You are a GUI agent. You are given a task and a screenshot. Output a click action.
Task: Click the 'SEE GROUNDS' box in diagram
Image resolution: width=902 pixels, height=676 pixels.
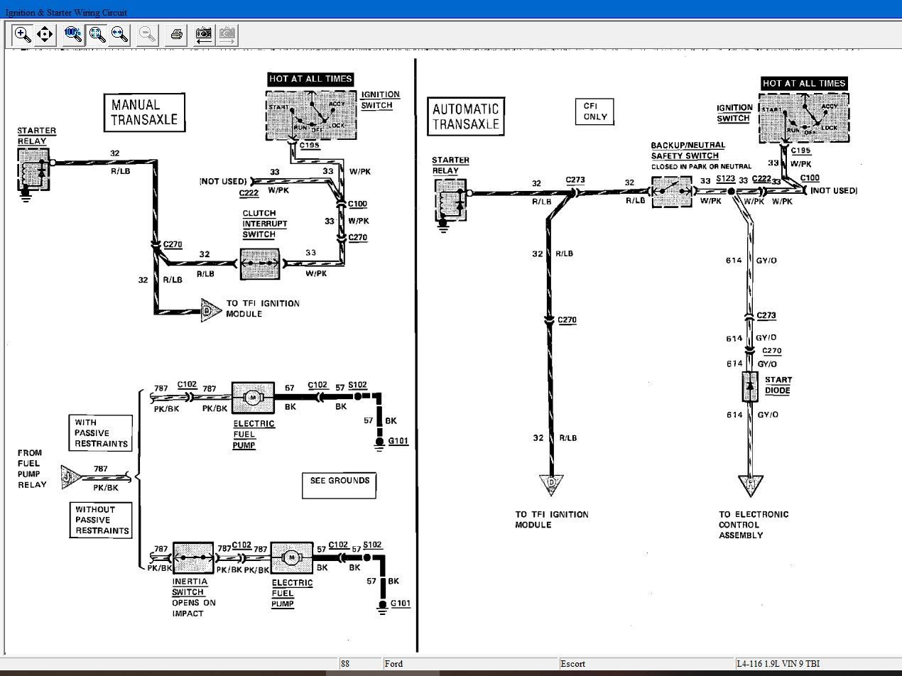point(339,485)
